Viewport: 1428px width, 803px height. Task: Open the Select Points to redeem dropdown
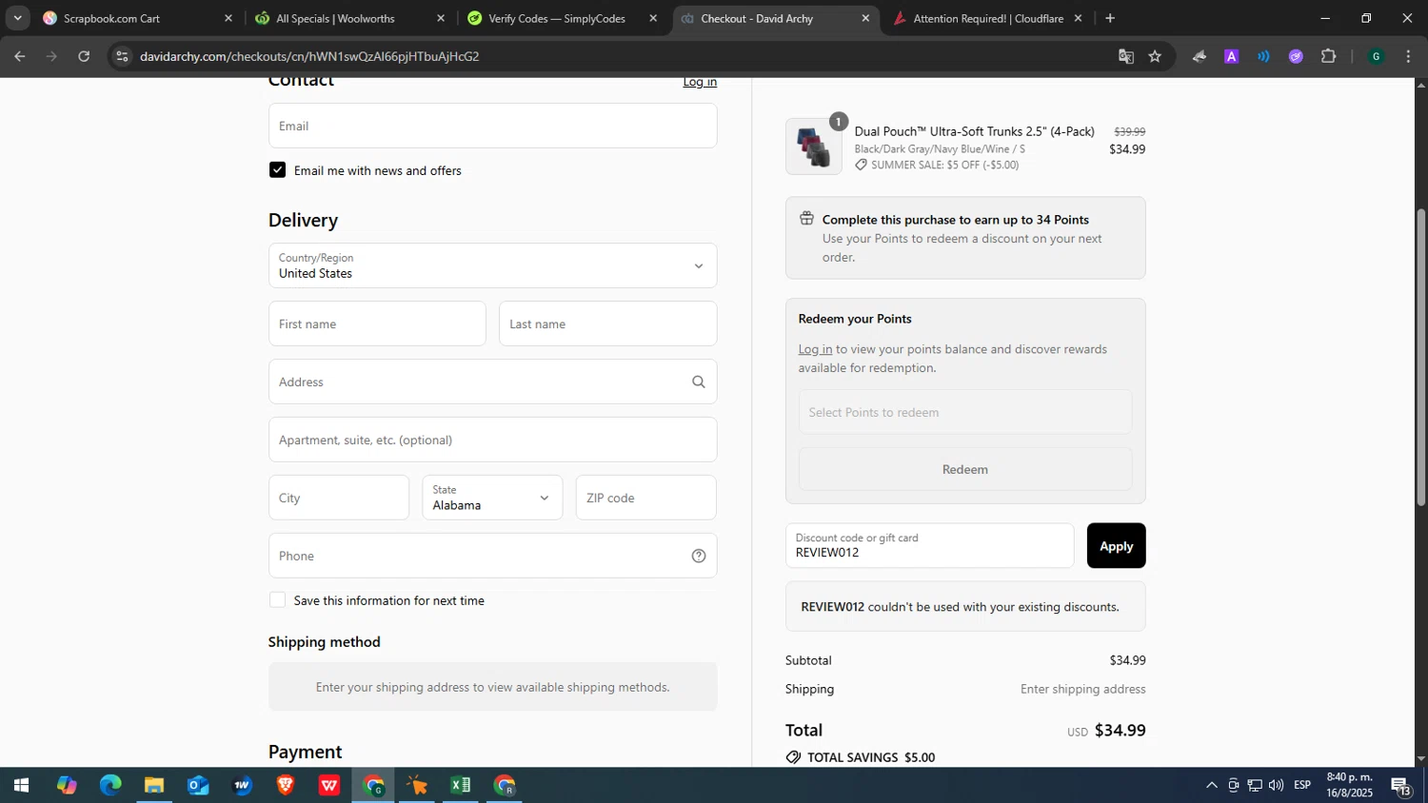965,412
